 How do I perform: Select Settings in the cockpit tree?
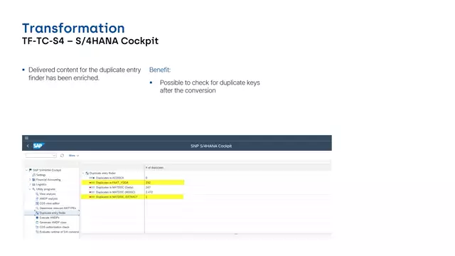41,175
